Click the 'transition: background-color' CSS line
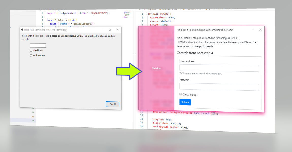This screenshot has width=292, height=152. (186, 113)
